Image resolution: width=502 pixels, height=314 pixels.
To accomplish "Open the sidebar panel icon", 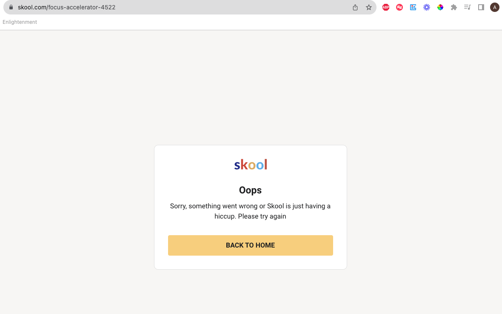I will 481,7.
